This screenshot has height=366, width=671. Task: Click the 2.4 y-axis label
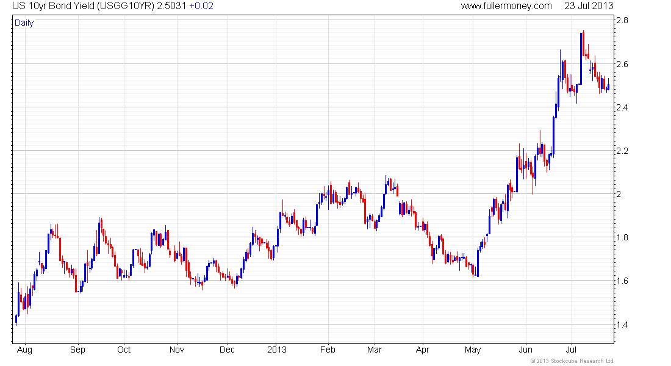pos(622,107)
